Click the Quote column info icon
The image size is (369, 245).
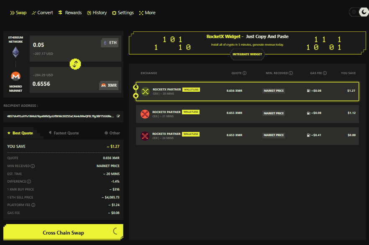pyautogui.click(x=244, y=73)
